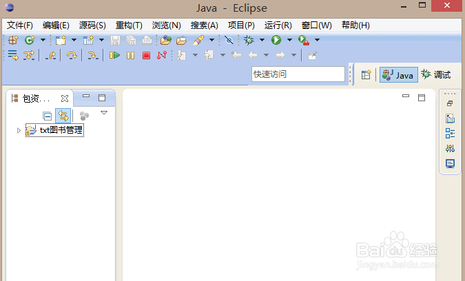The image size is (465, 281).
Task: Click the New wizard toolbar icon
Action: [61, 40]
